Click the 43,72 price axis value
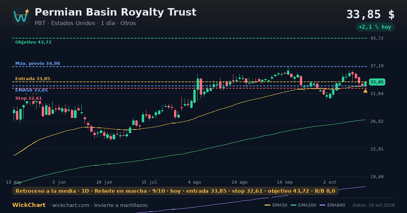This screenshot has width=407, height=213. point(377,38)
